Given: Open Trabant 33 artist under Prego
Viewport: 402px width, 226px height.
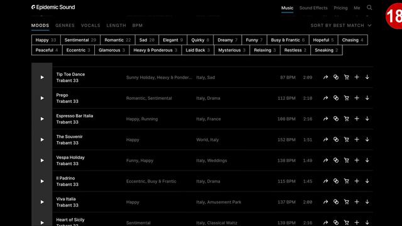Looking at the screenshot, I should [x=67, y=101].
